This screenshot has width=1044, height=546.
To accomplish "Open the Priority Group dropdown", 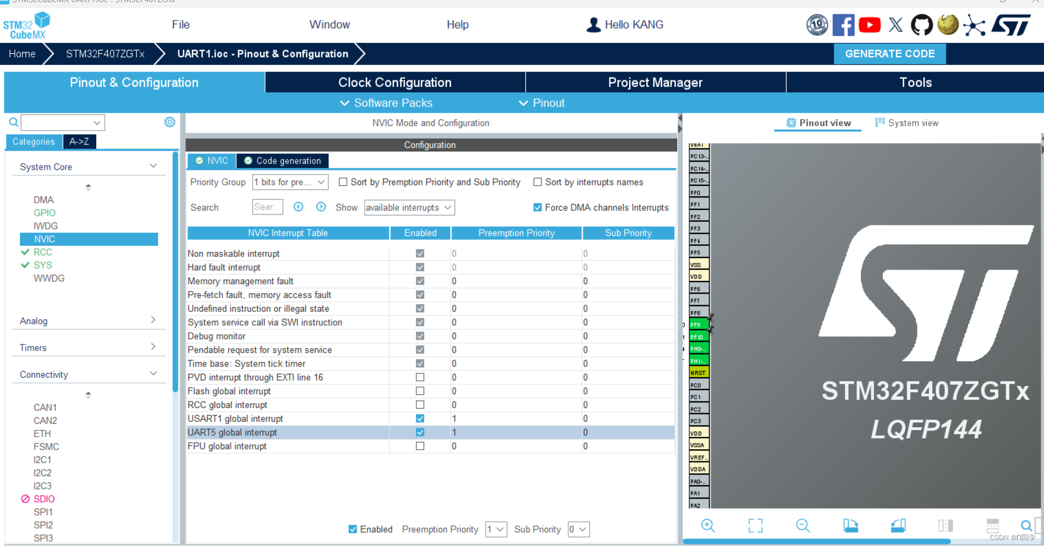I will tap(290, 182).
